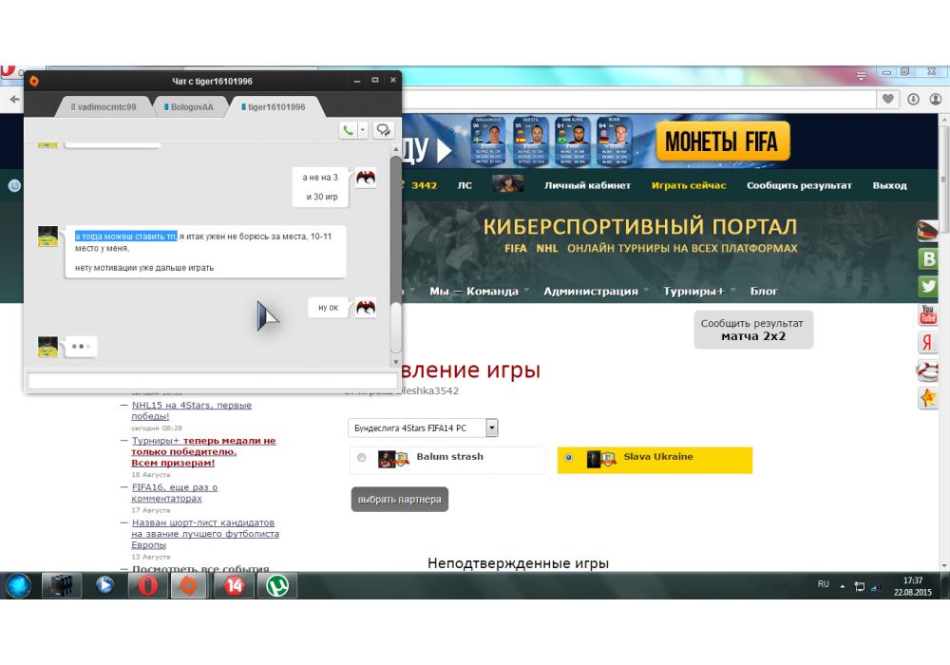Click the police cap sidebar icon
Viewport: 950px width, 665px height.
(927, 231)
